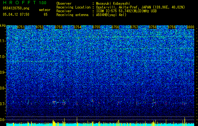This screenshot has width=198, height=126.
Task: Click the Ogata-vill. Akita-Pref. JAPAN location text
Action: (x=140, y=7)
